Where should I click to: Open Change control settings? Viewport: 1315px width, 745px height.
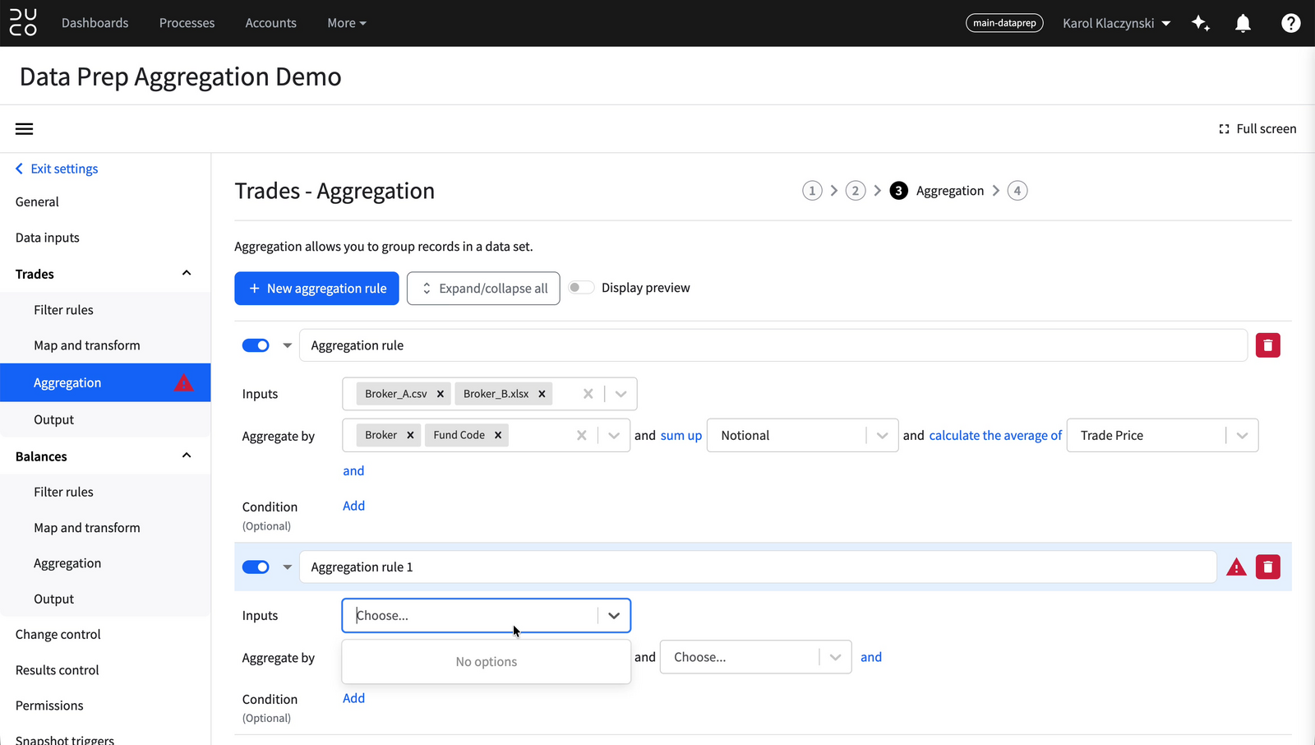[x=58, y=635]
